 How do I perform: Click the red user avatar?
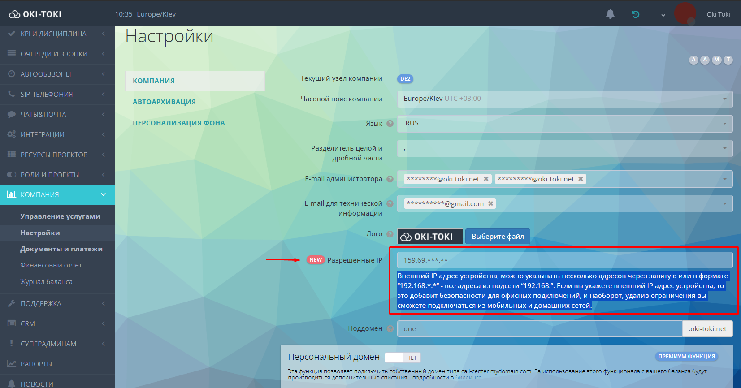click(685, 13)
